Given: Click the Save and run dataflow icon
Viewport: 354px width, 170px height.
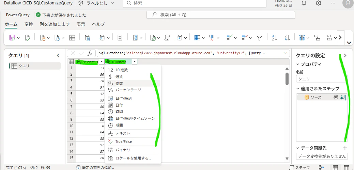Looking at the screenshot, I should tap(12, 38).
